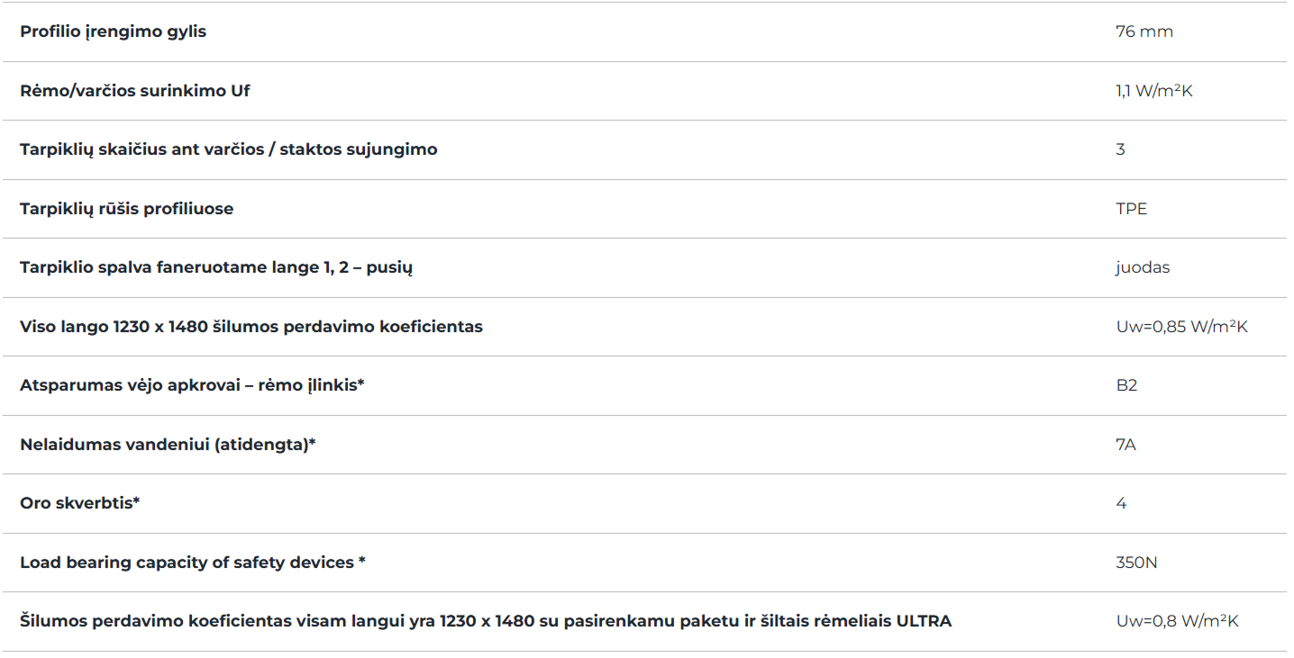This screenshot has height=658, width=1294.
Task: Click the '350N' value
Action: coord(1136,563)
